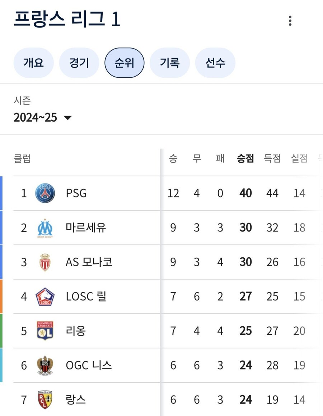The width and height of the screenshot is (323, 416).
Task: Click the LOSC 릴 club logo
Action: coord(45,296)
